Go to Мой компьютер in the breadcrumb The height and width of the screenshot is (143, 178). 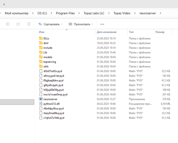17,13
